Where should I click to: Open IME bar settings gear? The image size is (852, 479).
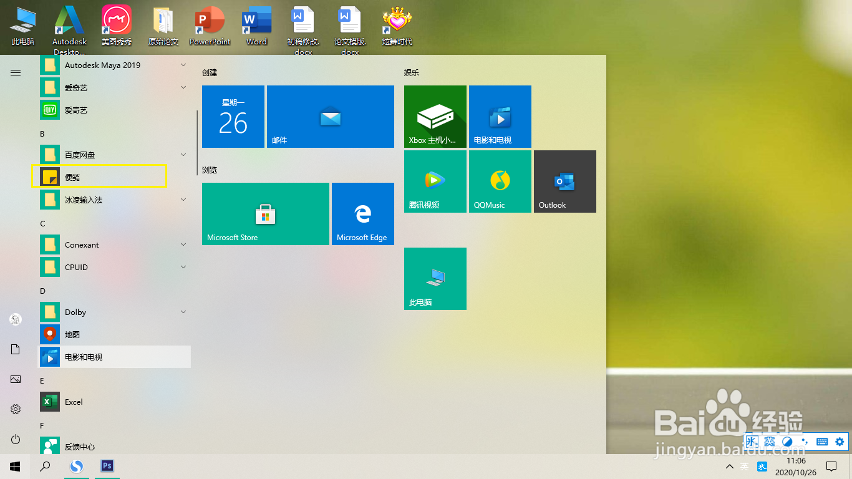pos(840,442)
